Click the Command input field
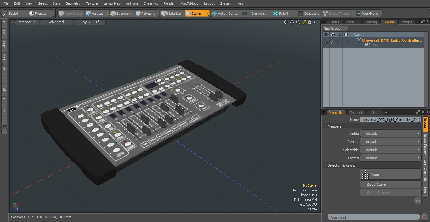430x222 pixels. (373, 217)
